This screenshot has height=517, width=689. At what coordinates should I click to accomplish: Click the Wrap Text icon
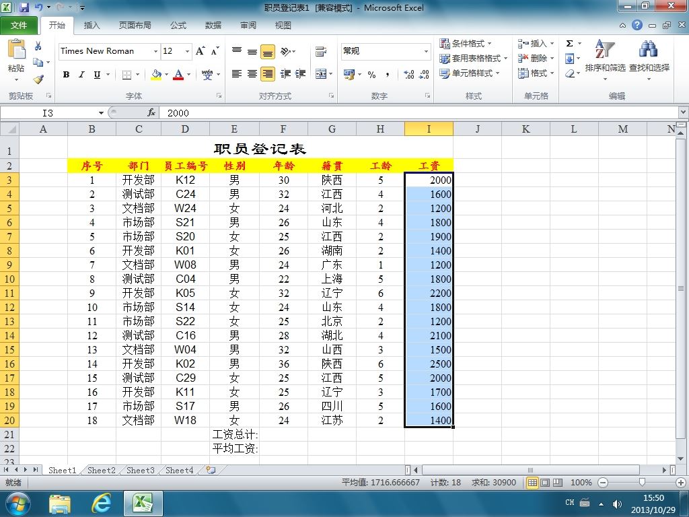click(x=321, y=51)
